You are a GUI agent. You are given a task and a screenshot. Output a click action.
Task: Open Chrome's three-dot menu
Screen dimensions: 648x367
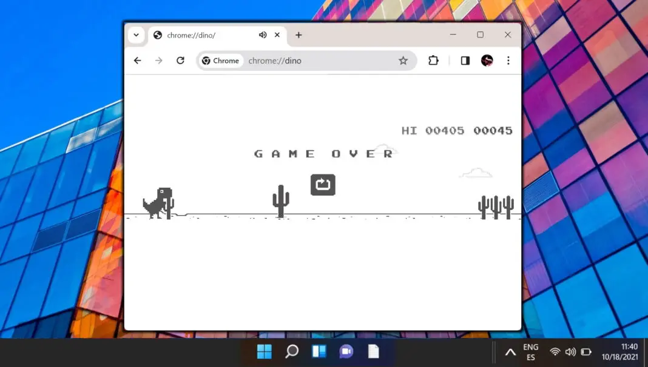(508, 61)
